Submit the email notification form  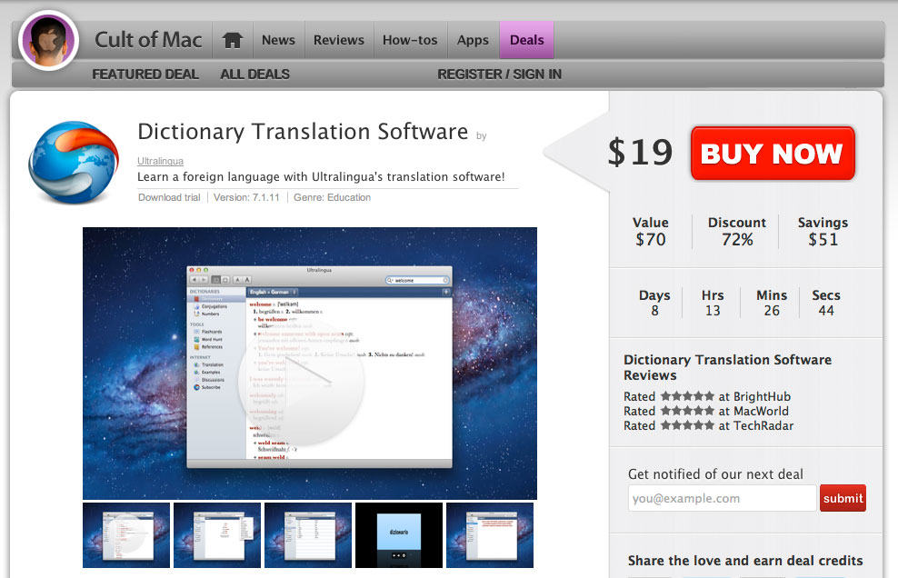tap(843, 498)
